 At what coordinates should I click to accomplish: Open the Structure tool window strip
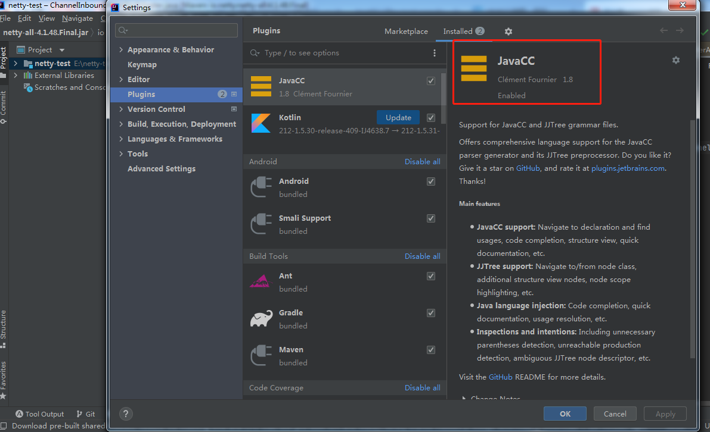tap(3, 328)
